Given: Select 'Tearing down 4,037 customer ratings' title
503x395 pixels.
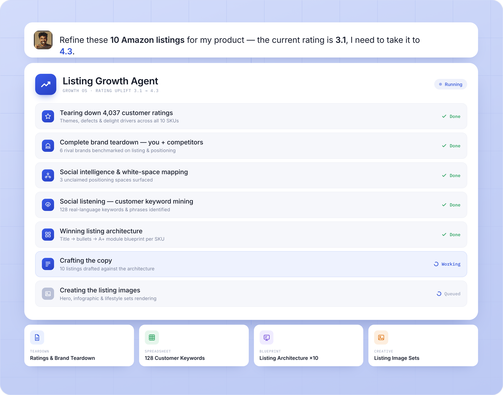Looking at the screenshot, I should click(116, 113).
